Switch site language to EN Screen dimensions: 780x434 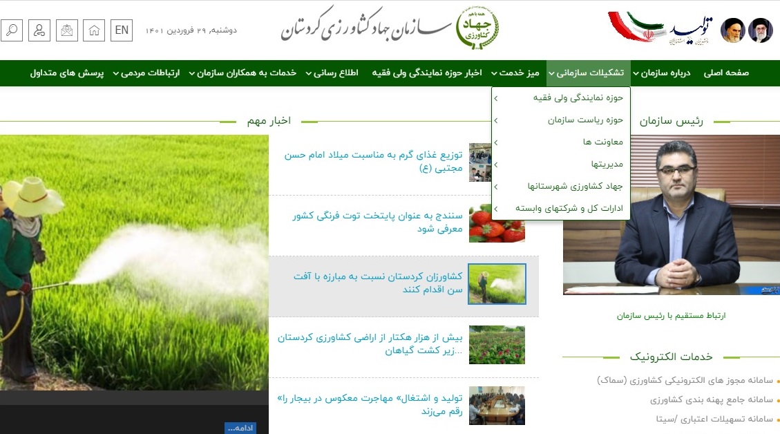point(122,30)
